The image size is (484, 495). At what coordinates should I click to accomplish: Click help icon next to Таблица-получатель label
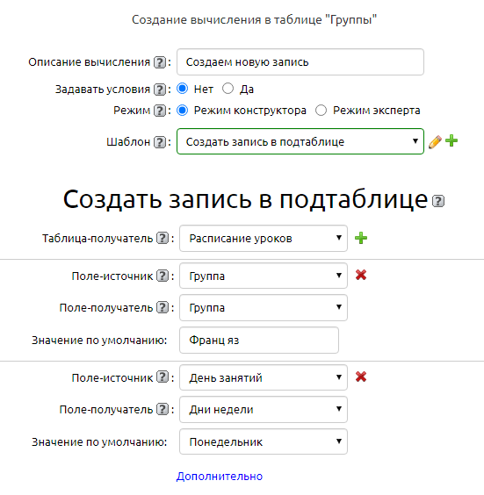point(163,238)
